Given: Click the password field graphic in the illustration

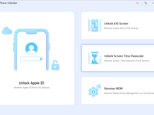Looking at the screenshot, I should tap(32, 59).
